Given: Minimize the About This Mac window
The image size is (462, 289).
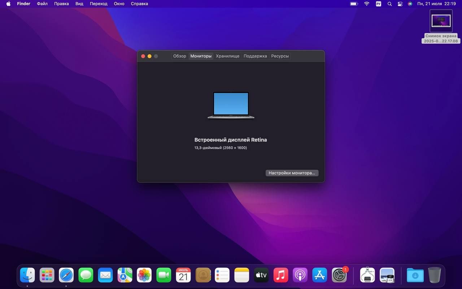Looking at the screenshot, I should pos(149,56).
